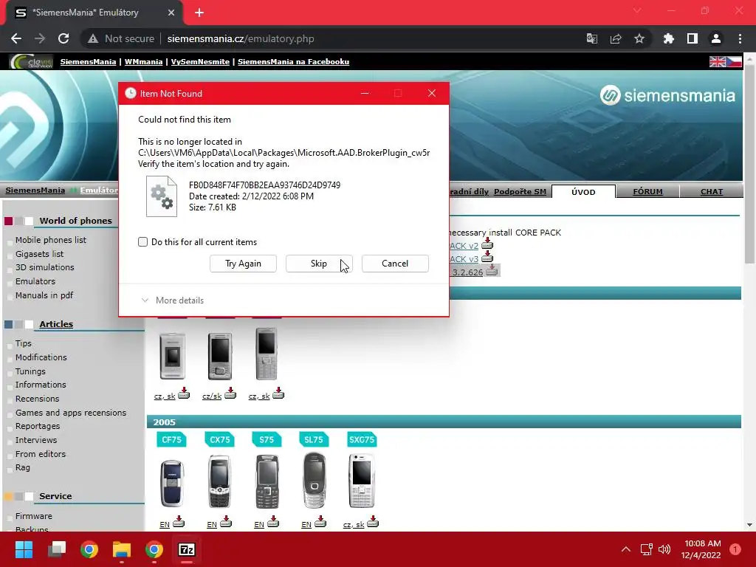Cancel the Item Not Found dialog

(x=395, y=264)
